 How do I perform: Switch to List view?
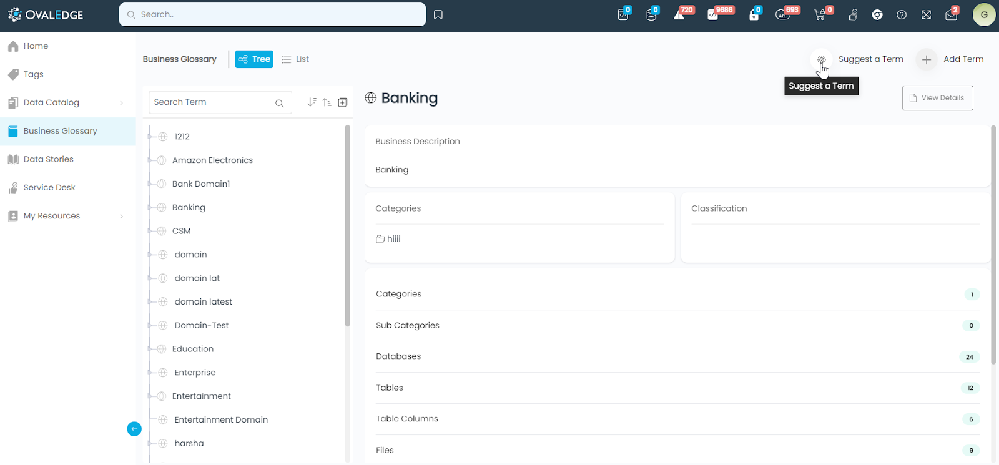tap(295, 59)
